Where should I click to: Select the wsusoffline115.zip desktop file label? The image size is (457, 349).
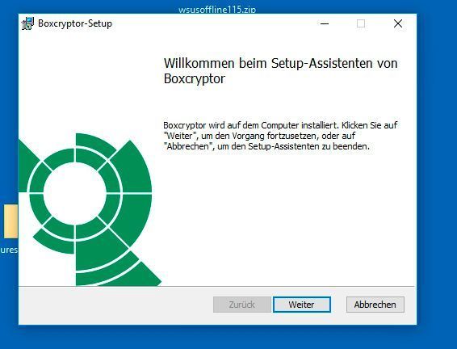pos(217,10)
